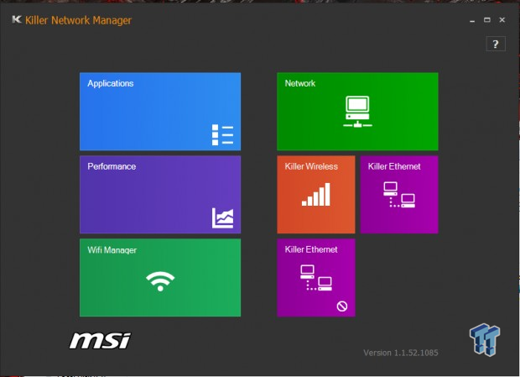
Task: Open the enabled Killer Ethernet tile
Action: pyautogui.click(x=399, y=195)
